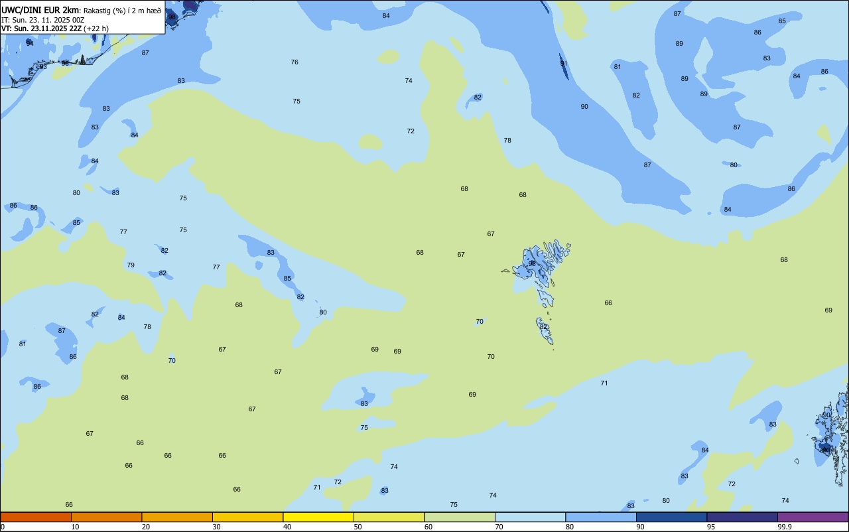Screen dimensions: 849x532
Task: Click the humidity value '79' on the map
Action: pyautogui.click(x=131, y=265)
